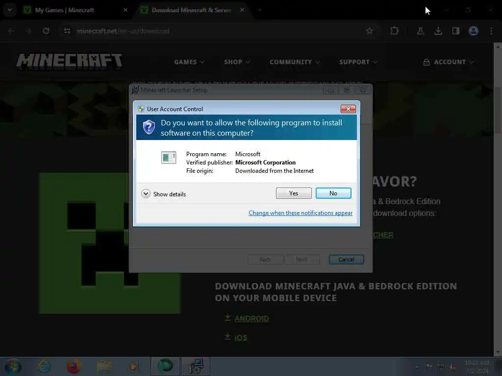This screenshot has height=376, width=502.
Task: Click the Creeper face image
Action: click(110, 243)
